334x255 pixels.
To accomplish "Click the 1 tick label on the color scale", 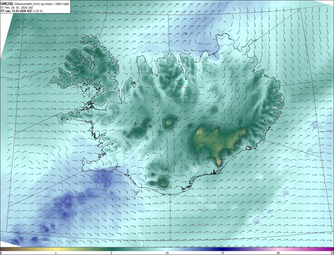I will [x=56, y=253].
